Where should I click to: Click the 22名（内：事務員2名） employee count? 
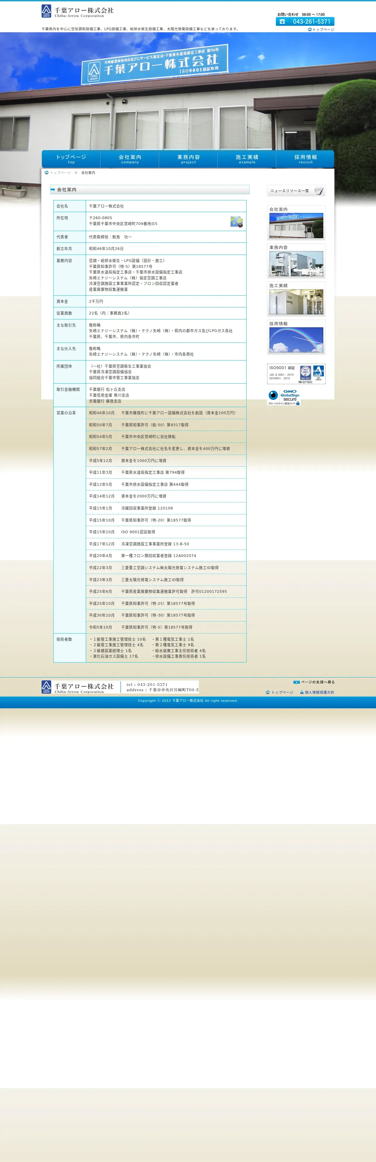click(110, 313)
